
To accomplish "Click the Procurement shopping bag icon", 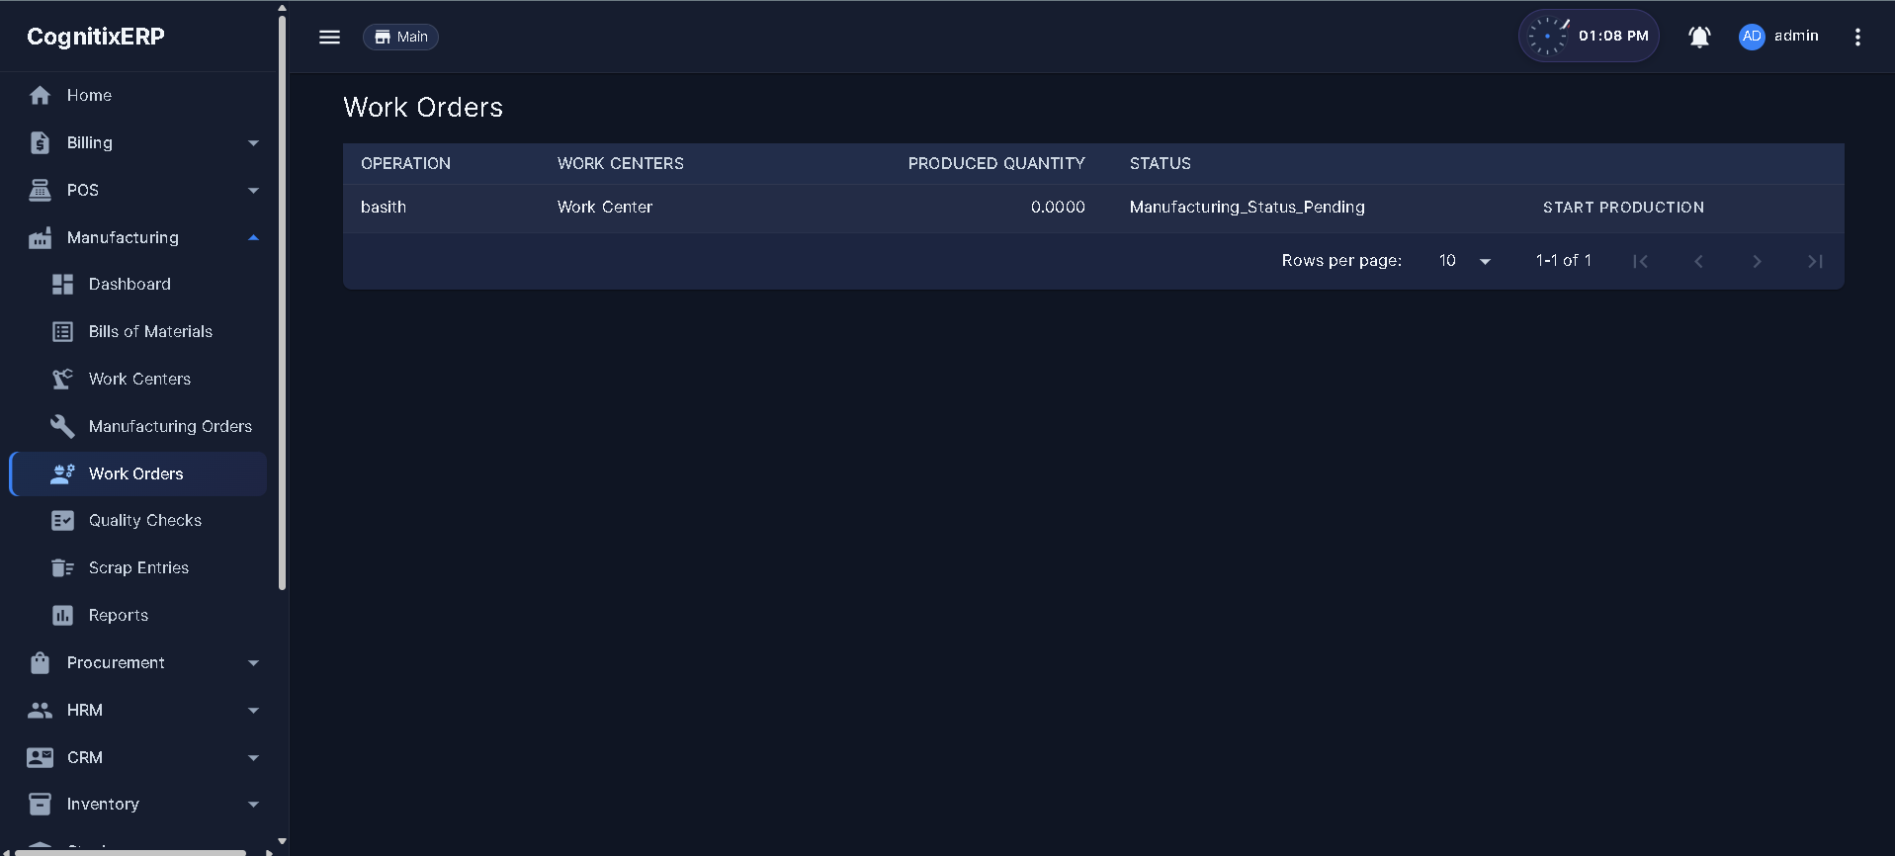I will [40, 662].
